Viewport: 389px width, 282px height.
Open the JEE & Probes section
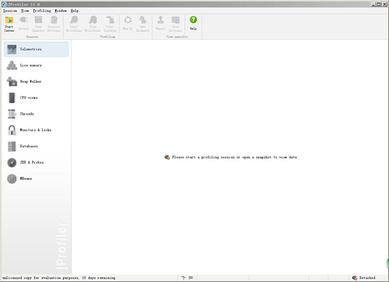click(x=36, y=163)
